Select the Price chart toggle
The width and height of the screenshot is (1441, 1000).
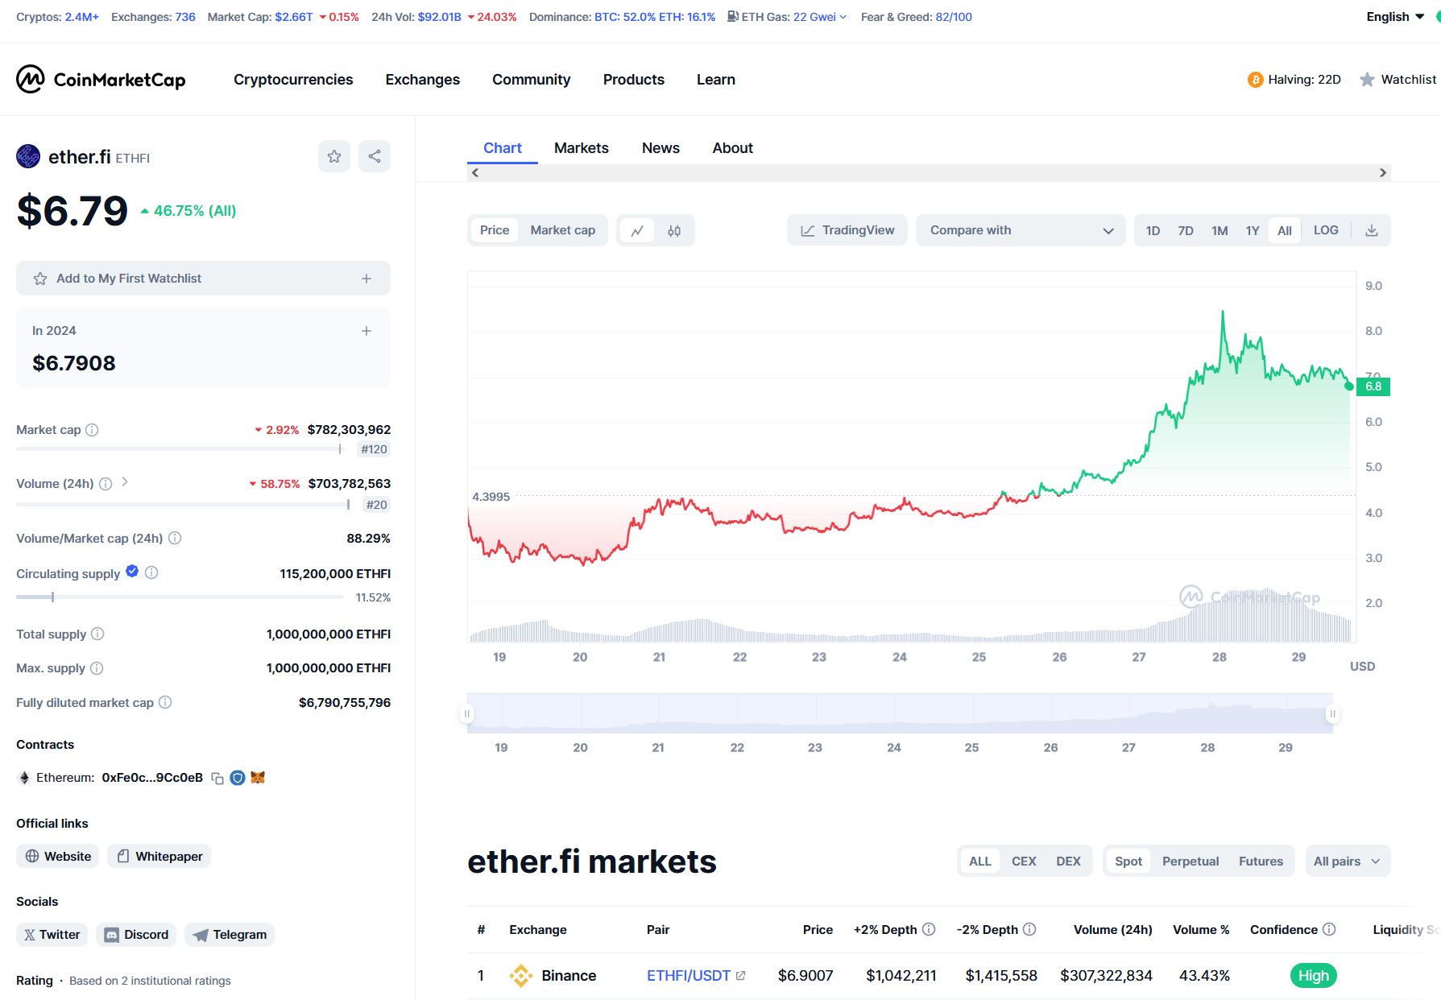(x=495, y=230)
